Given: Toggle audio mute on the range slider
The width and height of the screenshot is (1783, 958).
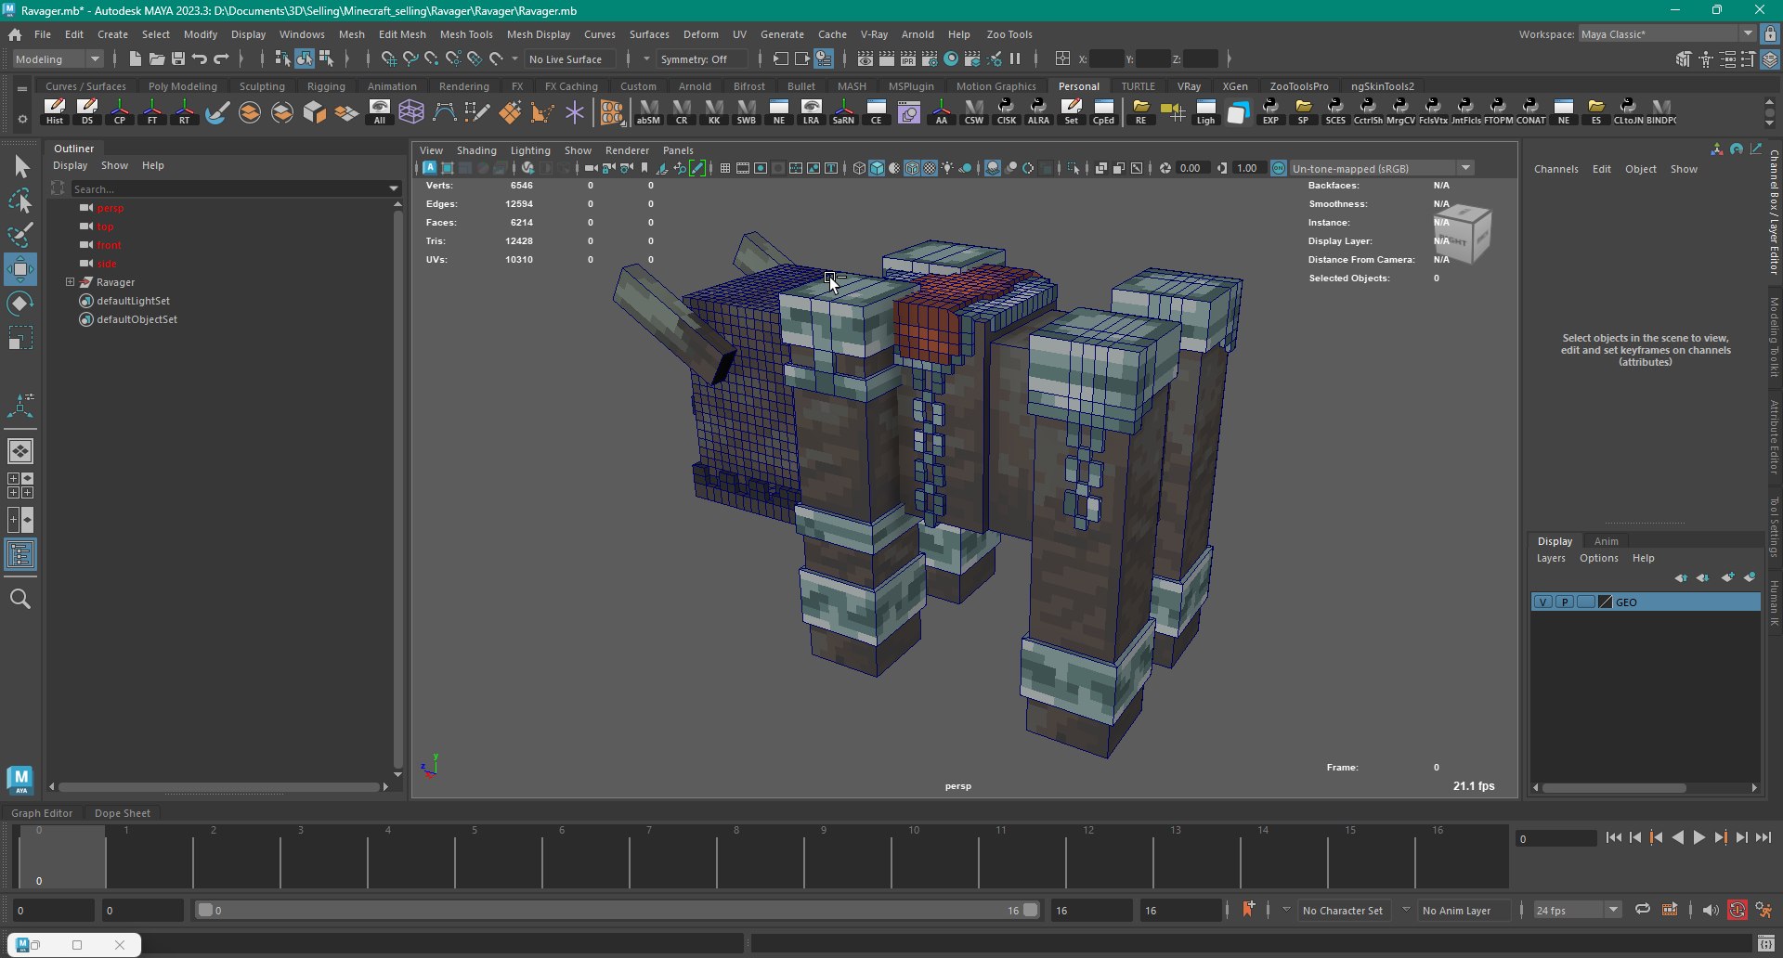Looking at the screenshot, I should click(x=1711, y=910).
